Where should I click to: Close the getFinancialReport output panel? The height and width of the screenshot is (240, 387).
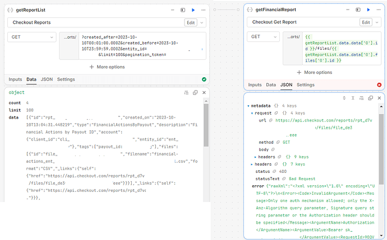pos(379,98)
